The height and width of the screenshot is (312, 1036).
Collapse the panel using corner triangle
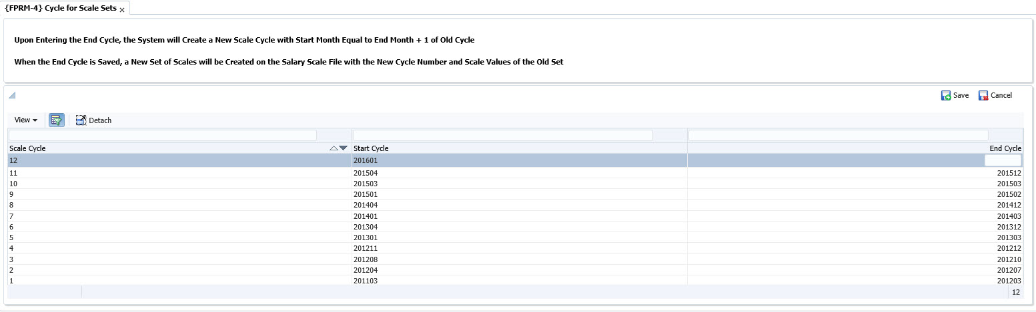12,96
